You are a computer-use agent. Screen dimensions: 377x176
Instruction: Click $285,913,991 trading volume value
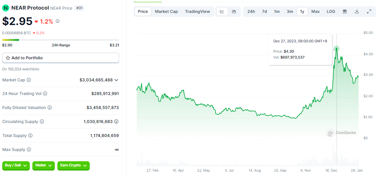105,94
